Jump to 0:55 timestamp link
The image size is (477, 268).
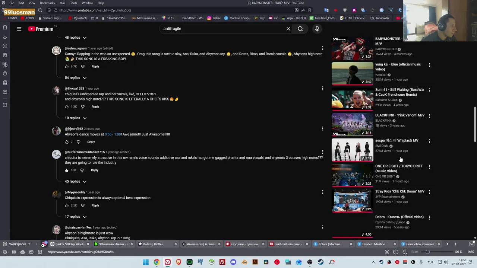108,134
